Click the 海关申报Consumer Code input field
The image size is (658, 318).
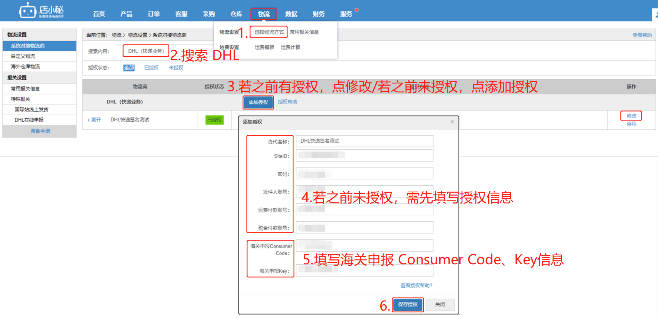click(365, 245)
